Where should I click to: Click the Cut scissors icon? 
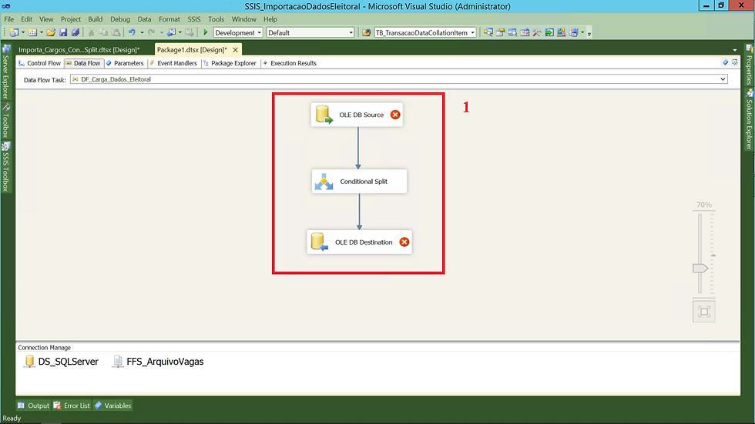tap(91, 32)
